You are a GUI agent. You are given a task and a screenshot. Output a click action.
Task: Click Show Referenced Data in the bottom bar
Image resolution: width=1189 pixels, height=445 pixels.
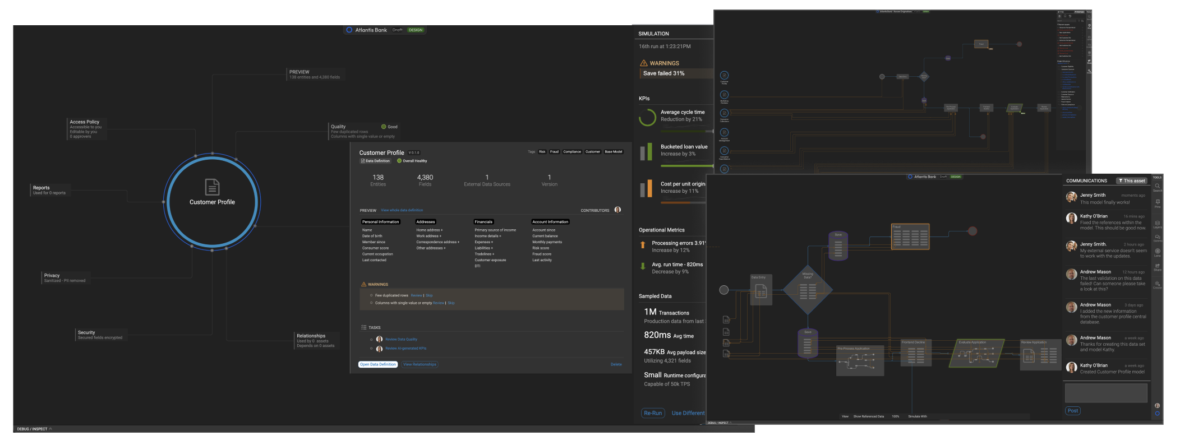(x=868, y=416)
